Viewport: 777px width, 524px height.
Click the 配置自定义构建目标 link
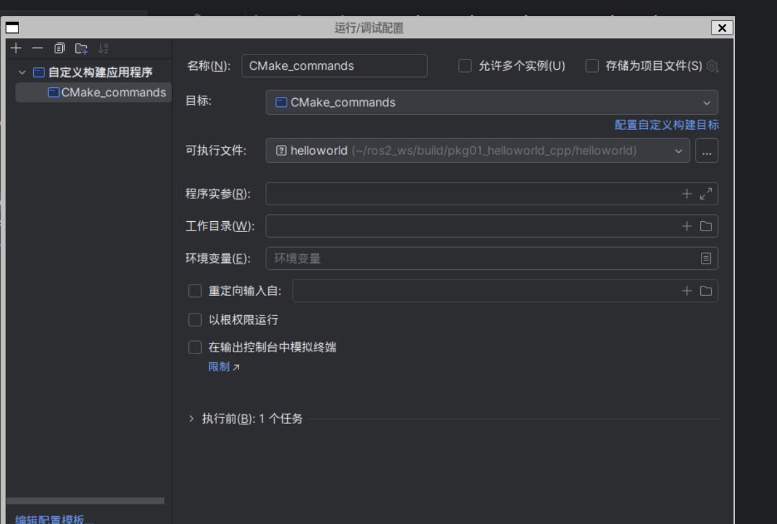[667, 125]
